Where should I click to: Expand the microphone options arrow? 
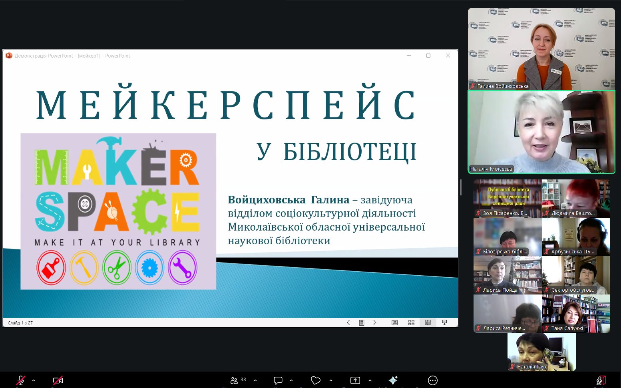coord(34,380)
